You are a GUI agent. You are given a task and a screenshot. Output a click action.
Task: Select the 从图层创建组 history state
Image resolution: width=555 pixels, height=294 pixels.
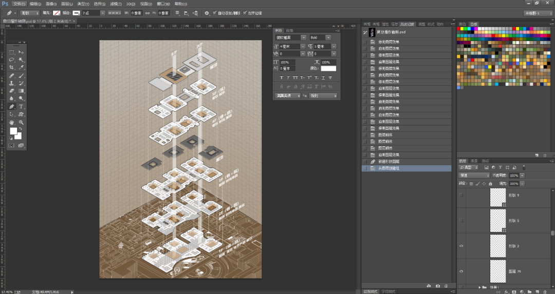click(x=406, y=168)
